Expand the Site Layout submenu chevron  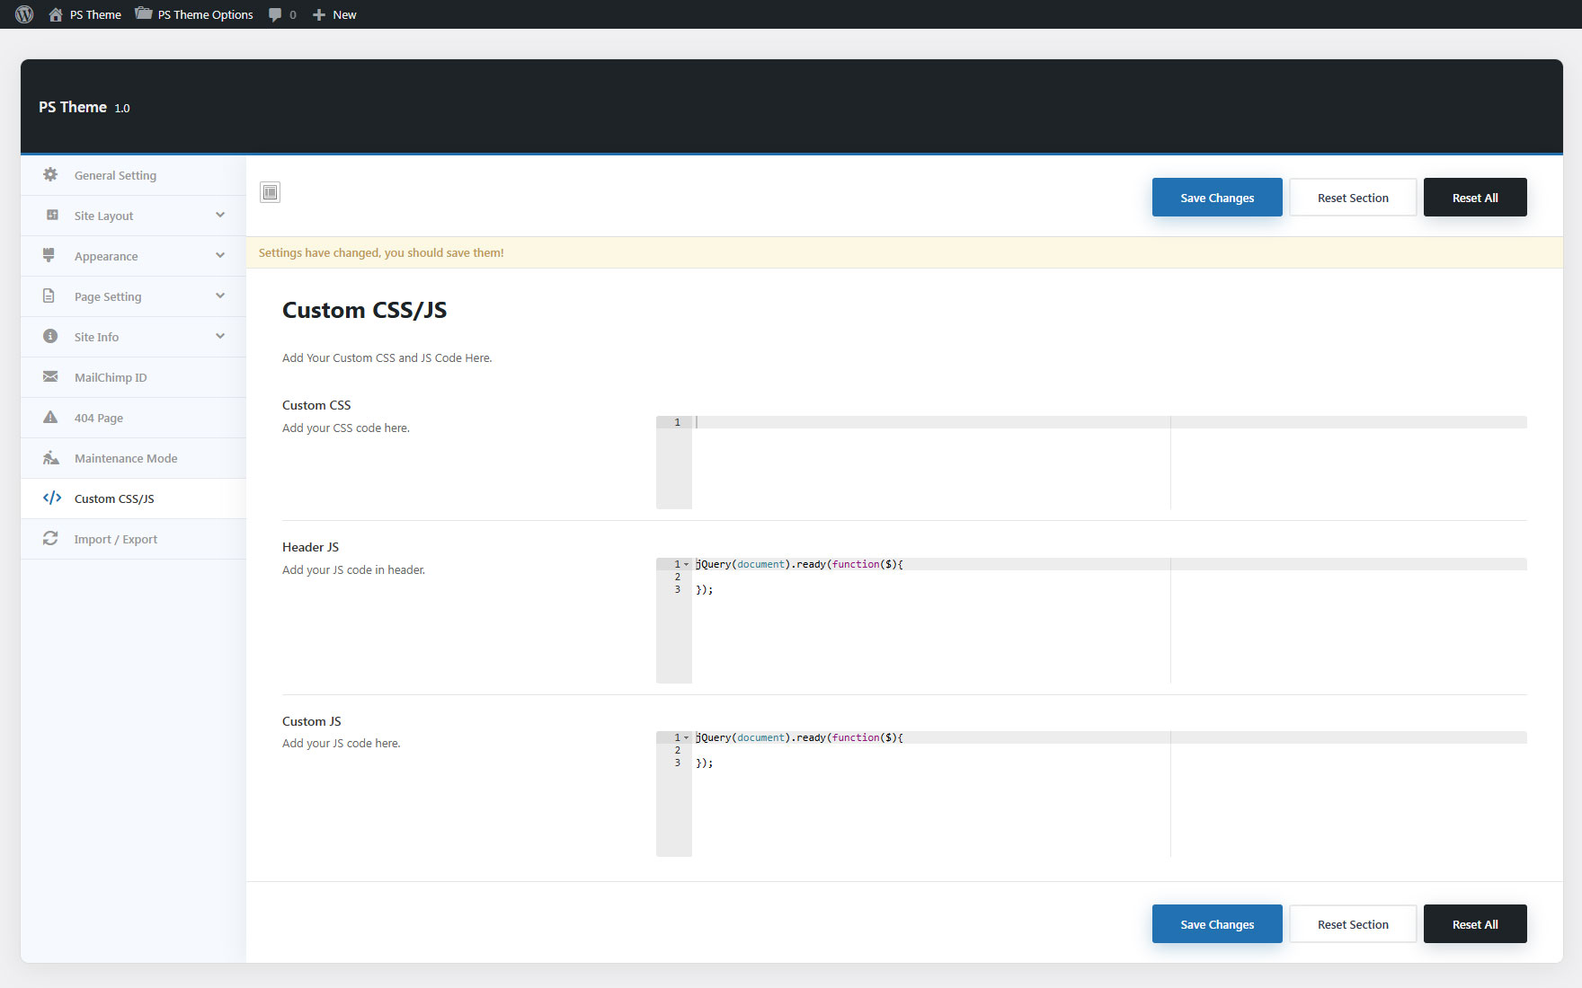[x=220, y=216]
